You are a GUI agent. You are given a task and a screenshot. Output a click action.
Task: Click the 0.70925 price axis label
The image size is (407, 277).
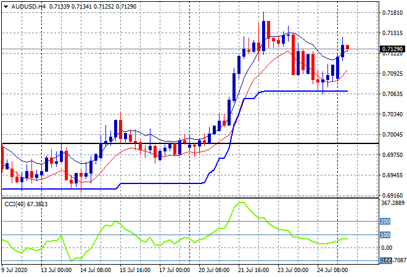pyautogui.click(x=392, y=74)
